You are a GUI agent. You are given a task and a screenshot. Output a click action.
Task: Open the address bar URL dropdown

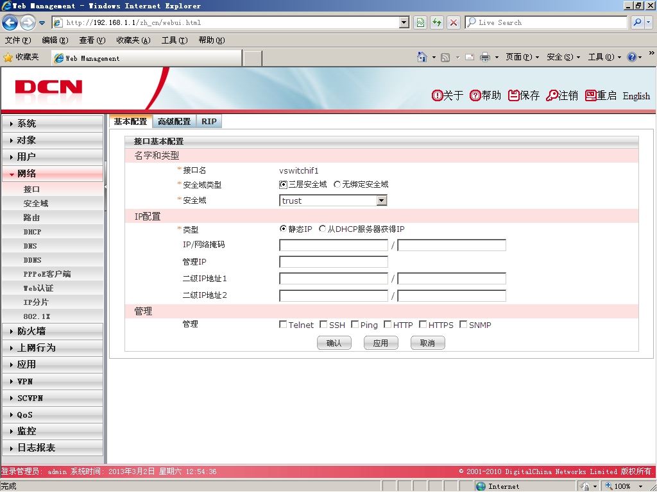[x=404, y=22]
